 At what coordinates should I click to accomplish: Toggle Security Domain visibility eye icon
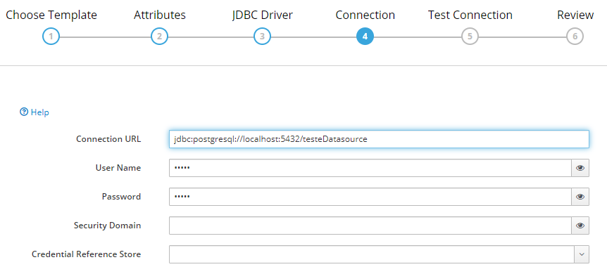click(580, 226)
